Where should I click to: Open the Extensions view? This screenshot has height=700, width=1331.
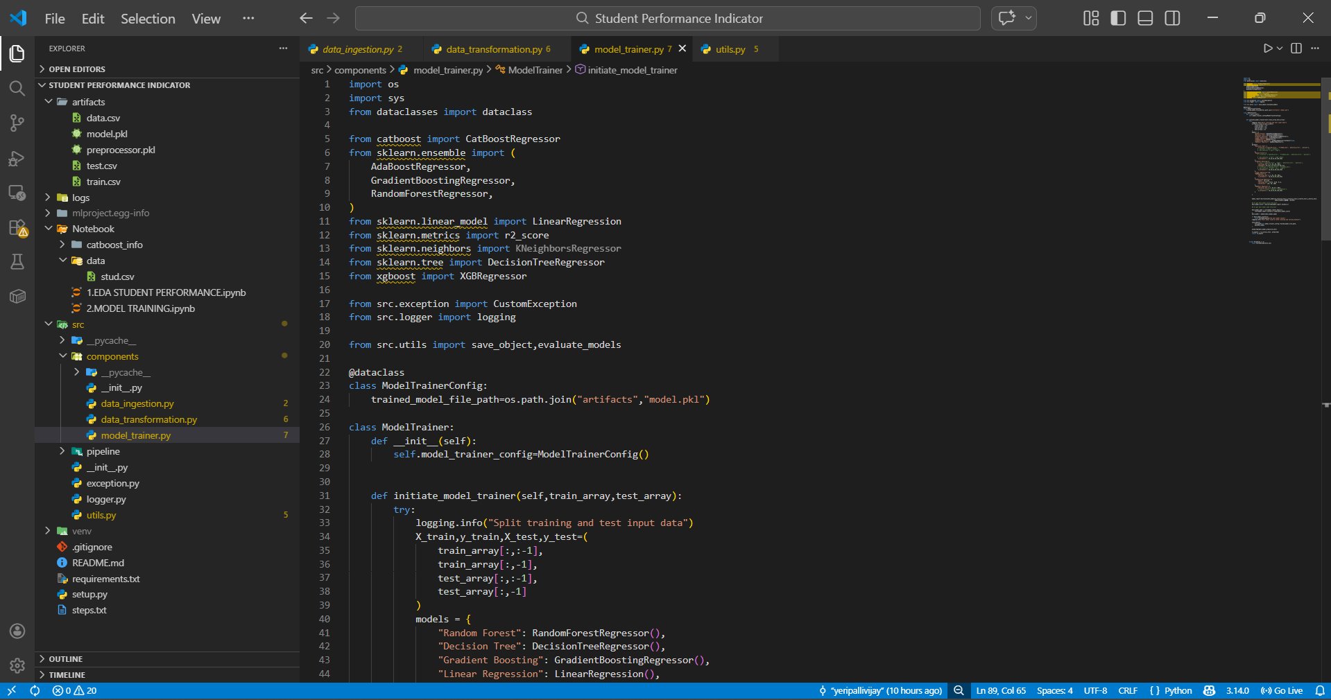(17, 228)
